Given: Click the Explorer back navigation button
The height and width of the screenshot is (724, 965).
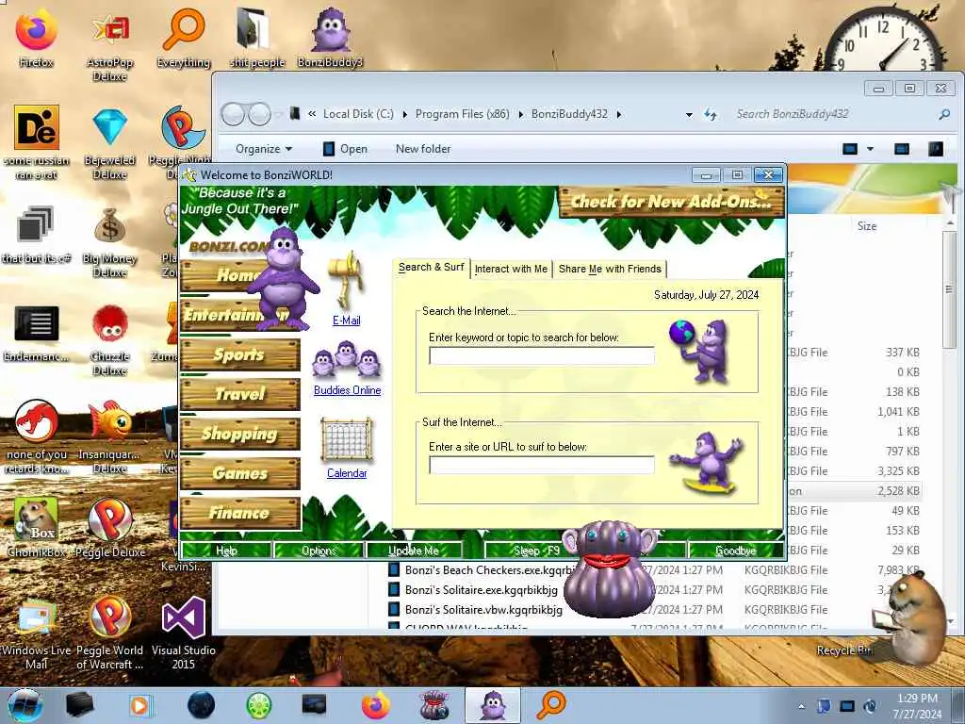Looking at the screenshot, I should pos(233,114).
